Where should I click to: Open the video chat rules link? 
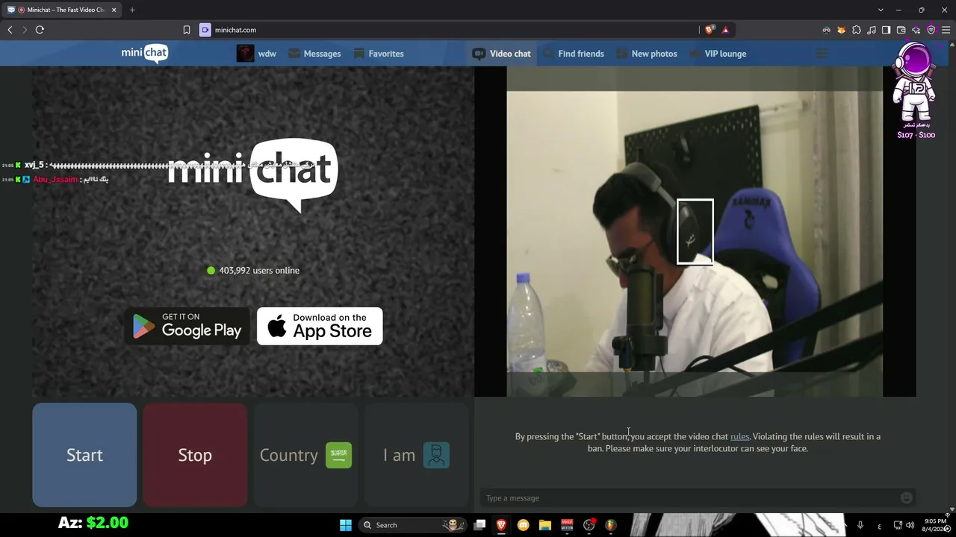[739, 436]
